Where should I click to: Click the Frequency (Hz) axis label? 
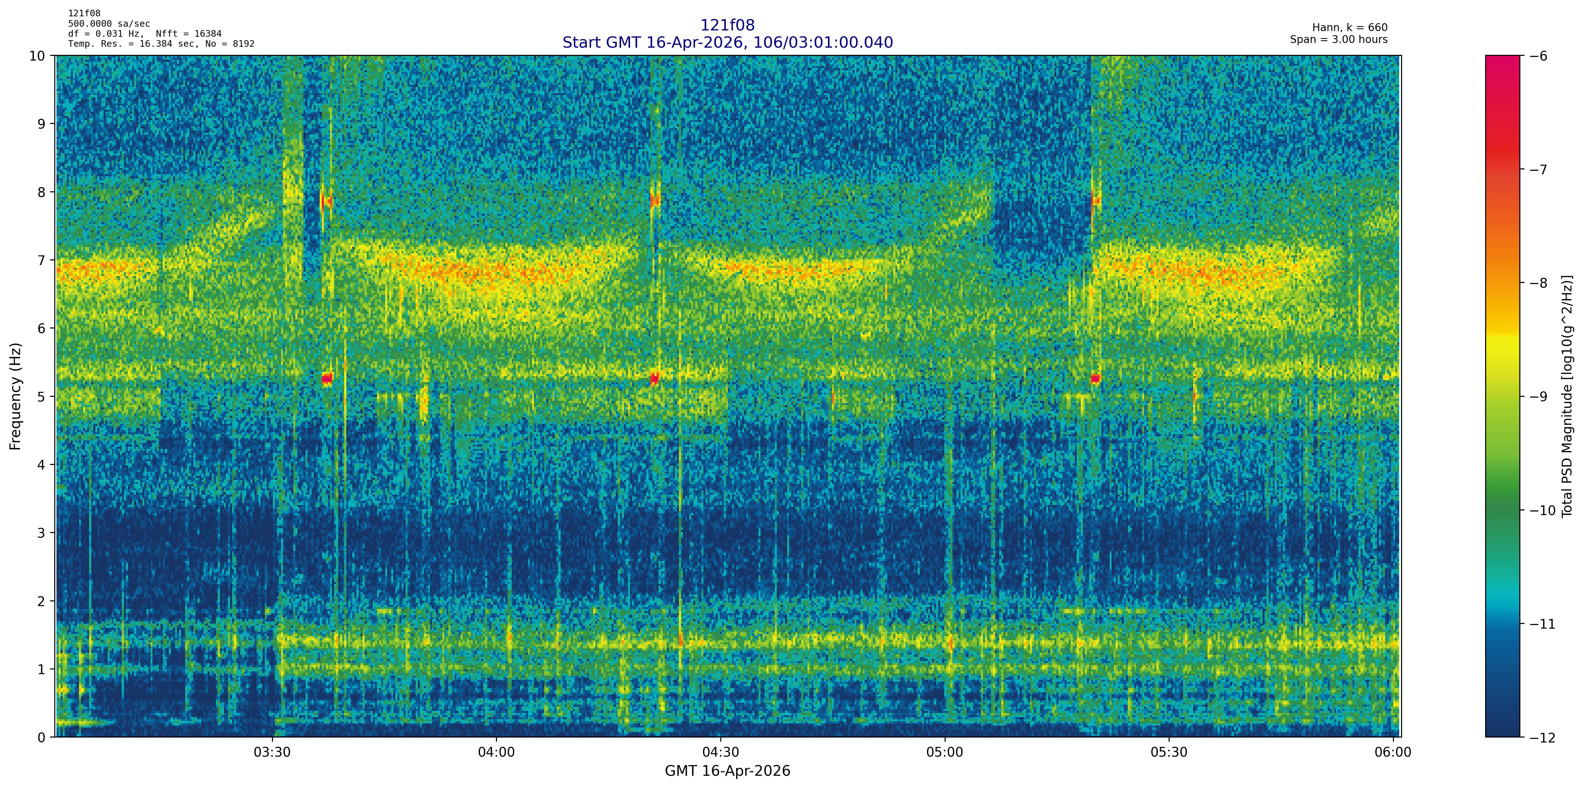point(15,397)
